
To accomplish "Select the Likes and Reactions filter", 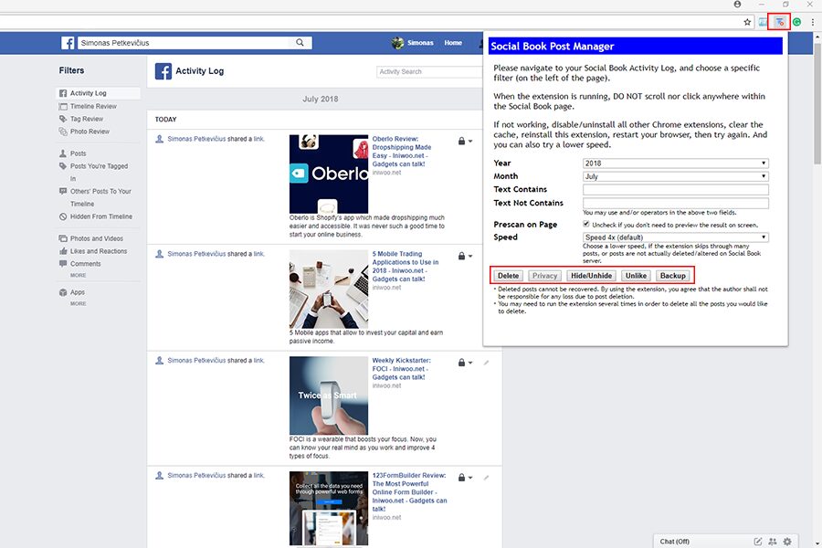I will tap(99, 251).
